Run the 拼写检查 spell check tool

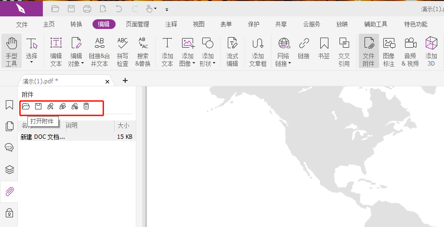point(123,52)
